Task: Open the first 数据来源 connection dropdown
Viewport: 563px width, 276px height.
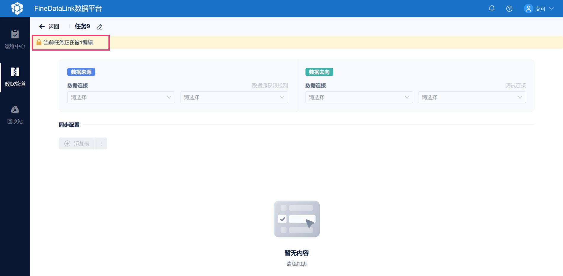Action: (x=121, y=97)
